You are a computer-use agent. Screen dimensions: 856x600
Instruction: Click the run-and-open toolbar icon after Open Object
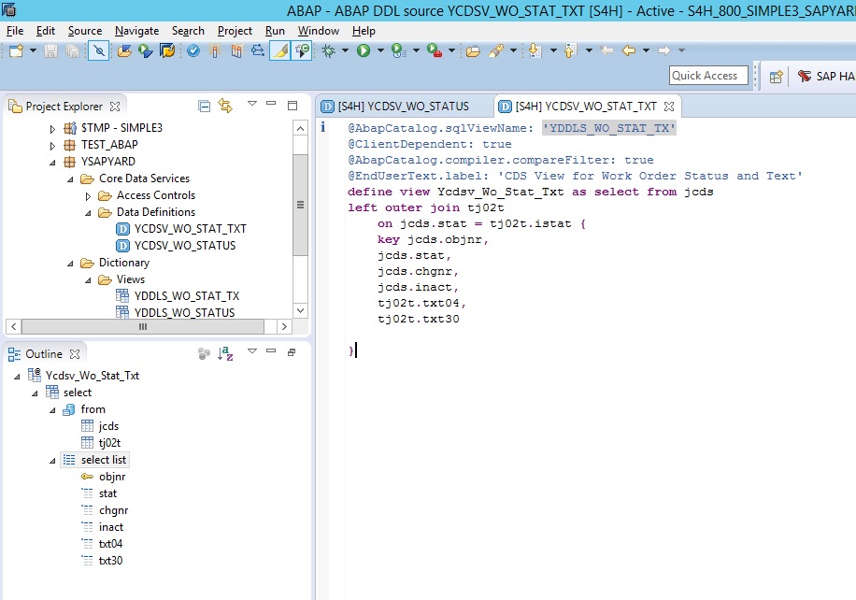(145, 50)
